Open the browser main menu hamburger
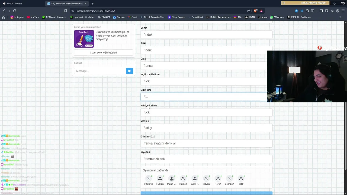 click(343, 11)
